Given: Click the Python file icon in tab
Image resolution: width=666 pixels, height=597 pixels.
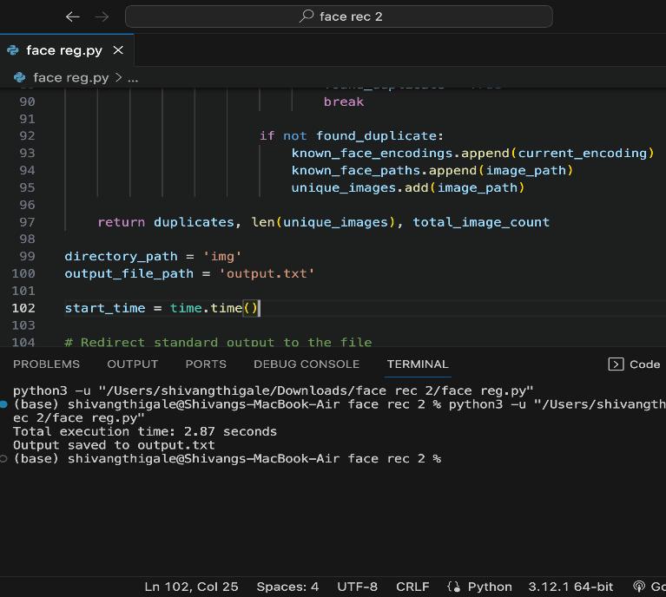Looking at the screenshot, I should 13,50.
